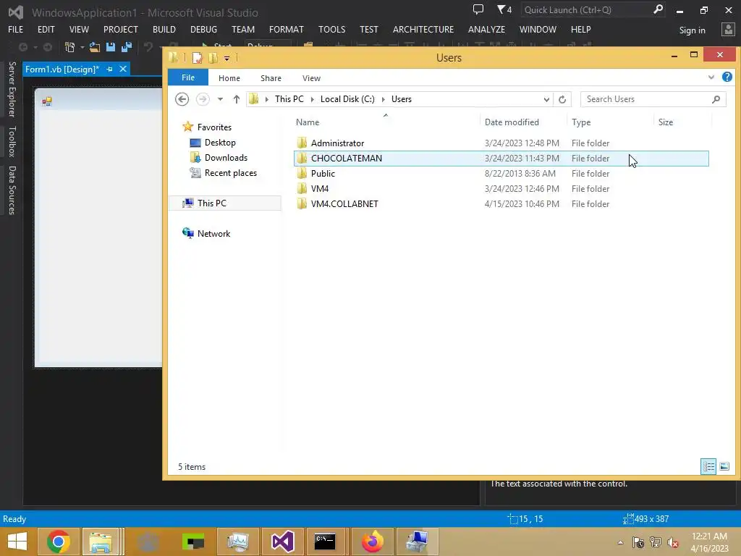The height and width of the screenshot is (556, 741).
Task: Refresh the Users folder listing
Action: click(x=562, y=99)
